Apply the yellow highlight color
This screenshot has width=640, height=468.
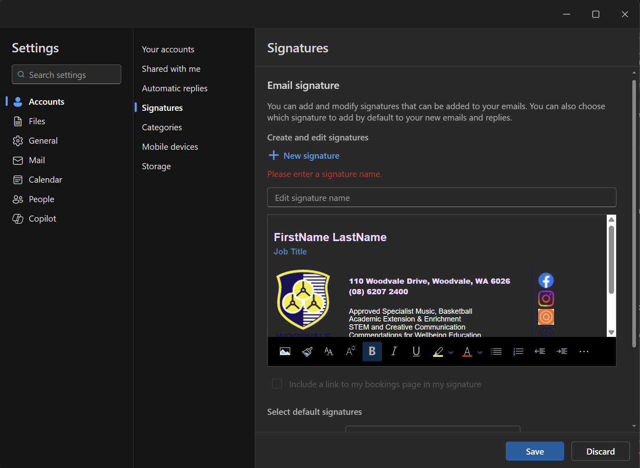coord(438,352)
